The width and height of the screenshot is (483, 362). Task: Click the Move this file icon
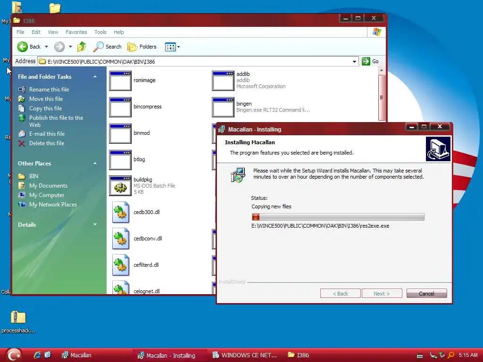22,99
